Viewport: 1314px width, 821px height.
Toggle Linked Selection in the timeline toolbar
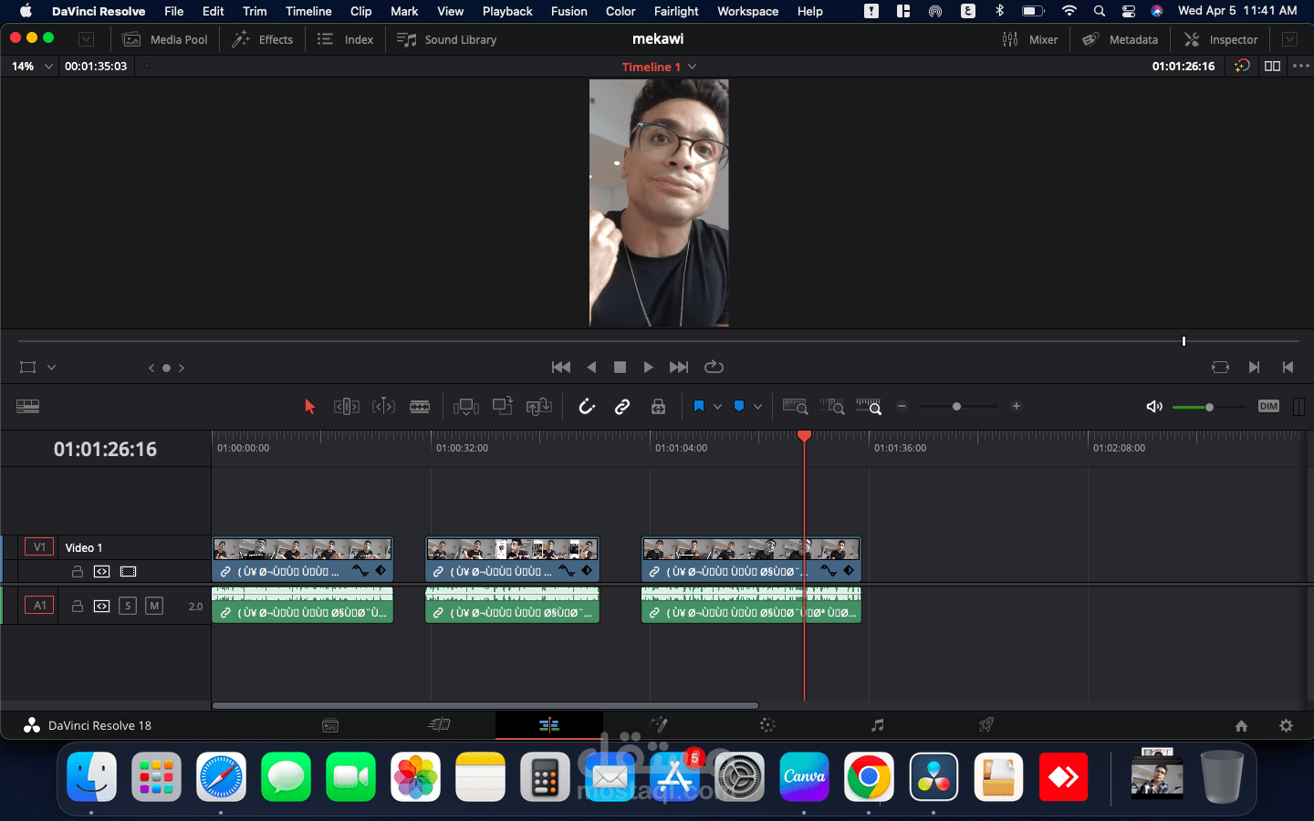click(622, 406)
